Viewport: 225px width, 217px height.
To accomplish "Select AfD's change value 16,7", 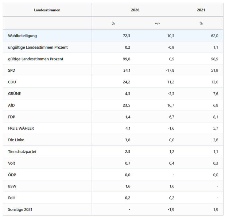I will click(x=170, y=105).
